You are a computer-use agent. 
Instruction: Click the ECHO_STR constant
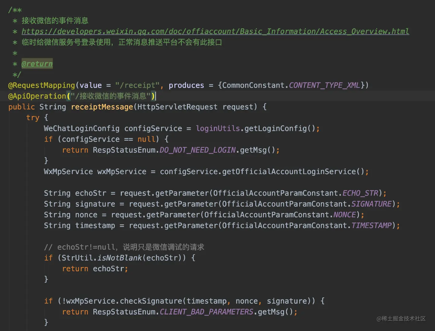[360, 193]
